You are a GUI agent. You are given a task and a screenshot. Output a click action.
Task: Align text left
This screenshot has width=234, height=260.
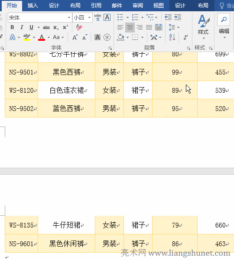click(120, 27)
